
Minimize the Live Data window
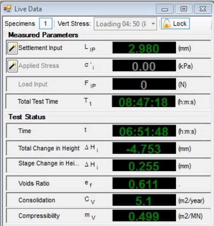click(165, 9)
